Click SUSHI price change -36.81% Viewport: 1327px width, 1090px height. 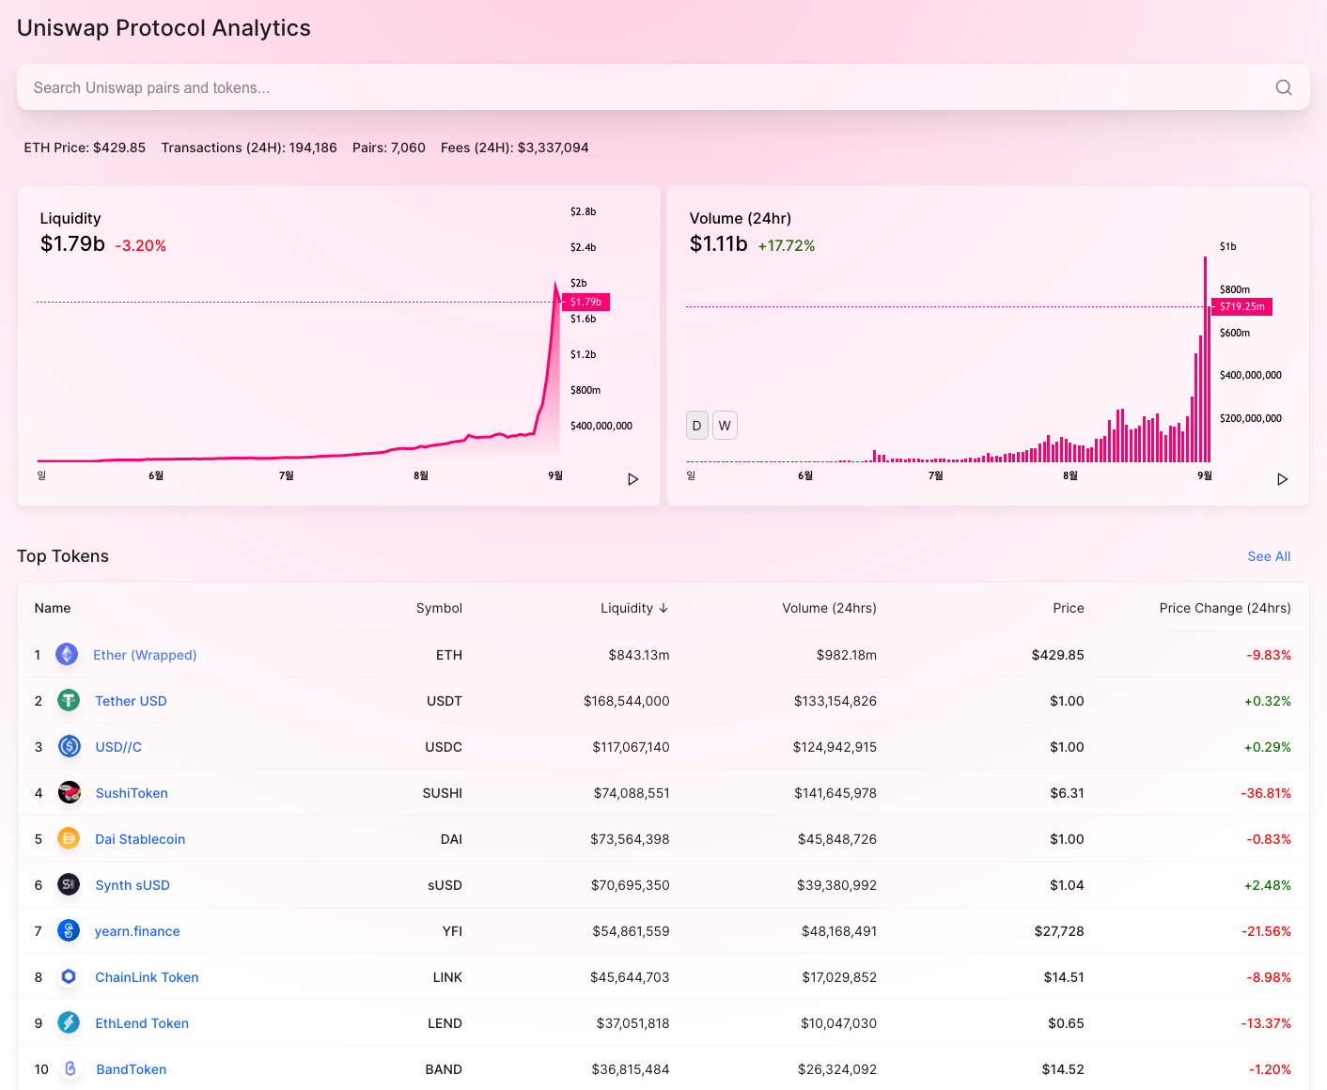pos(1266,793)
